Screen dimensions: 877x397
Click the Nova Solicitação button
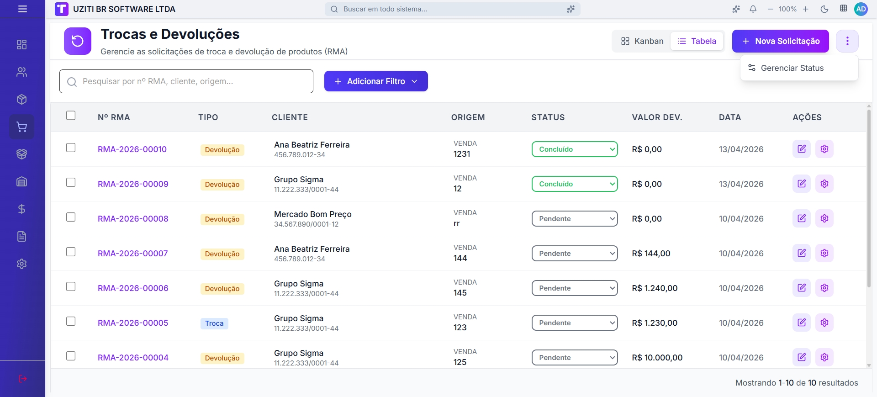click(x=780, y=41)
